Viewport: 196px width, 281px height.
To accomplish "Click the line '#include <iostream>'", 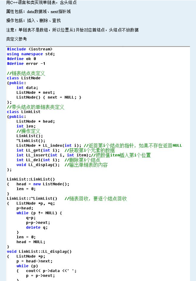I will click(x=29, y=49).
